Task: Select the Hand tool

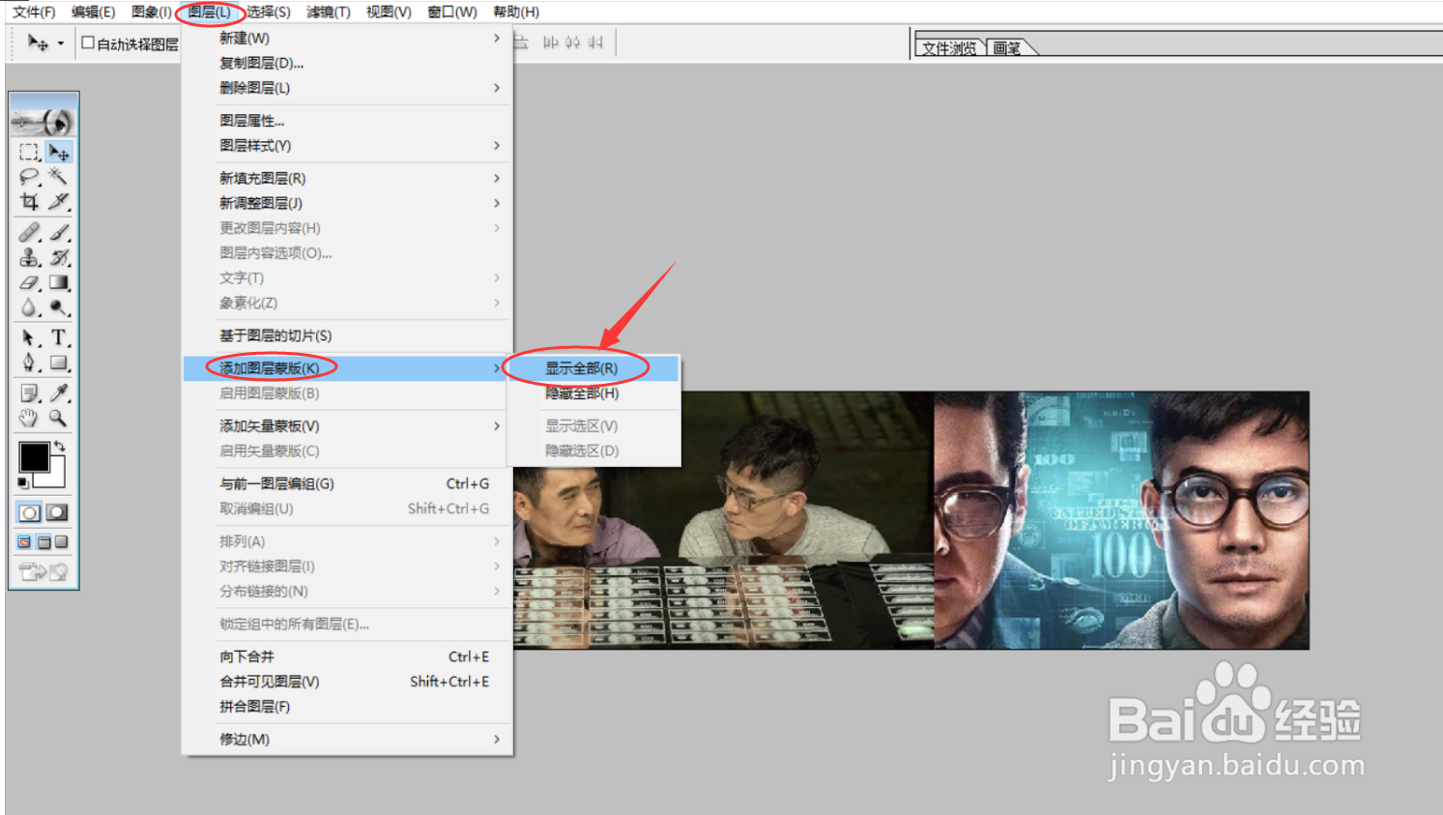Action: 29,419
